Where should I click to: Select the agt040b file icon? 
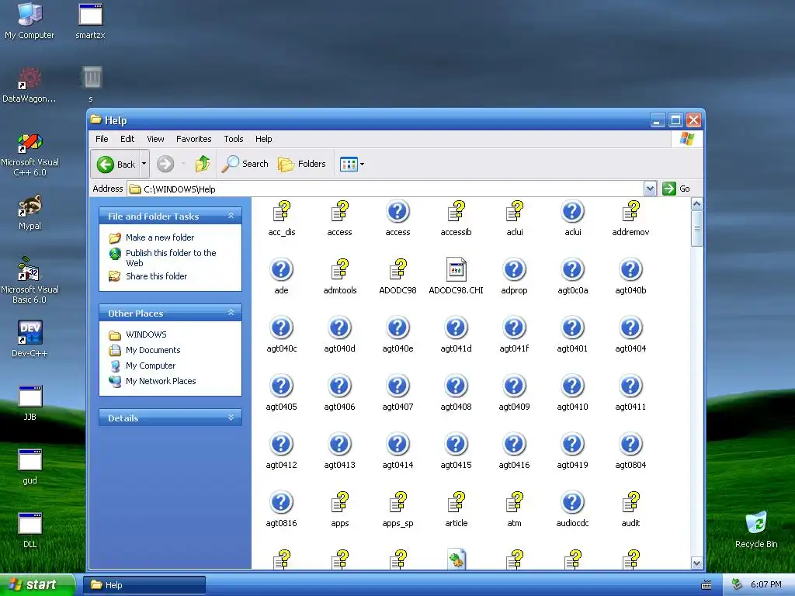630,269
